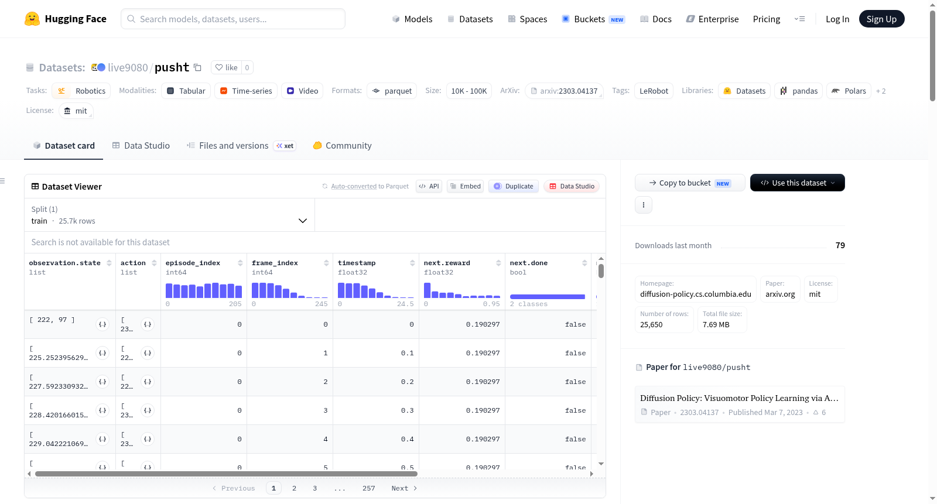Open Buckets in the top navigation
This screenshot has height=504, width=937.
tap(593, 19)
